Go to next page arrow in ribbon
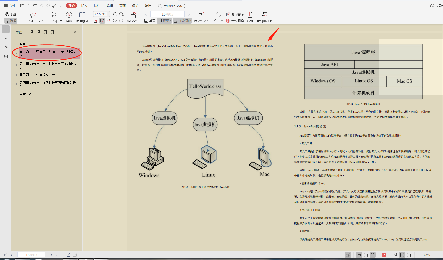This screenshot has width=443, height=260. point(189,14)
